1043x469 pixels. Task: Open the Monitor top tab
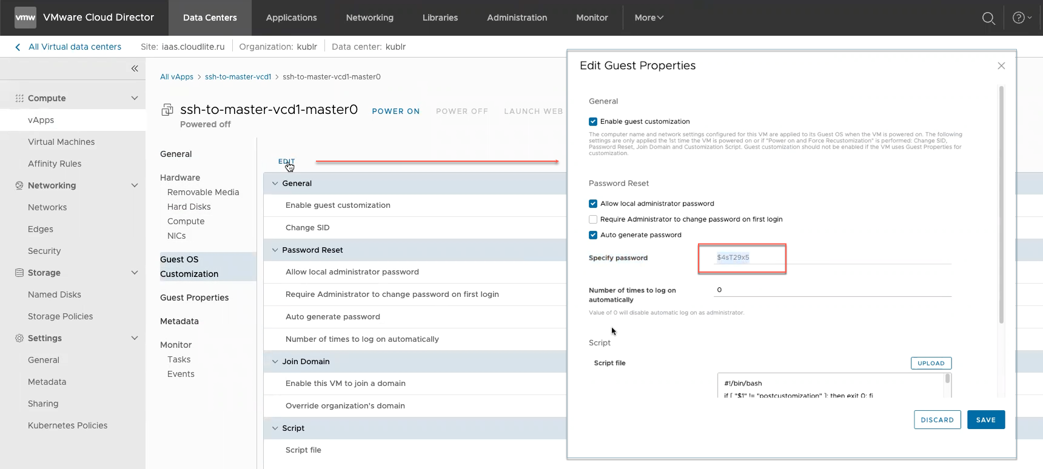pos(592,18)
